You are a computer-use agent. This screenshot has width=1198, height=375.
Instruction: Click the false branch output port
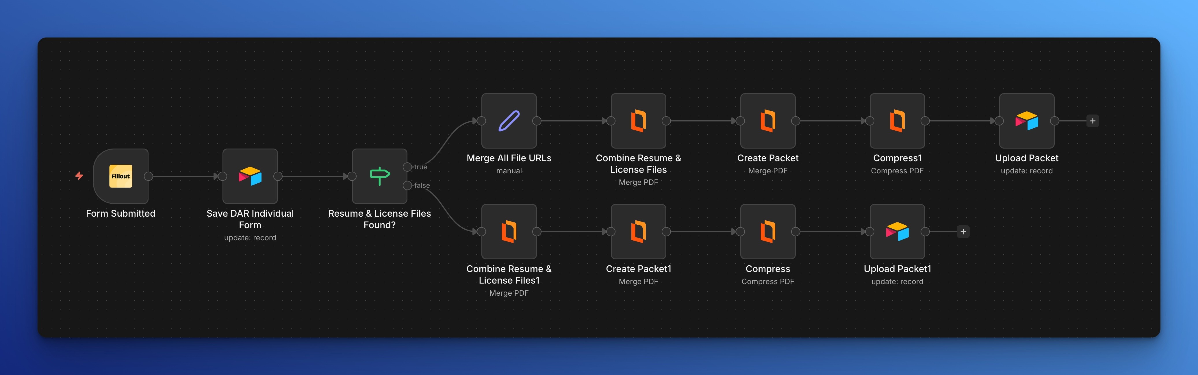pyautogui.click(x=408, y=186)
